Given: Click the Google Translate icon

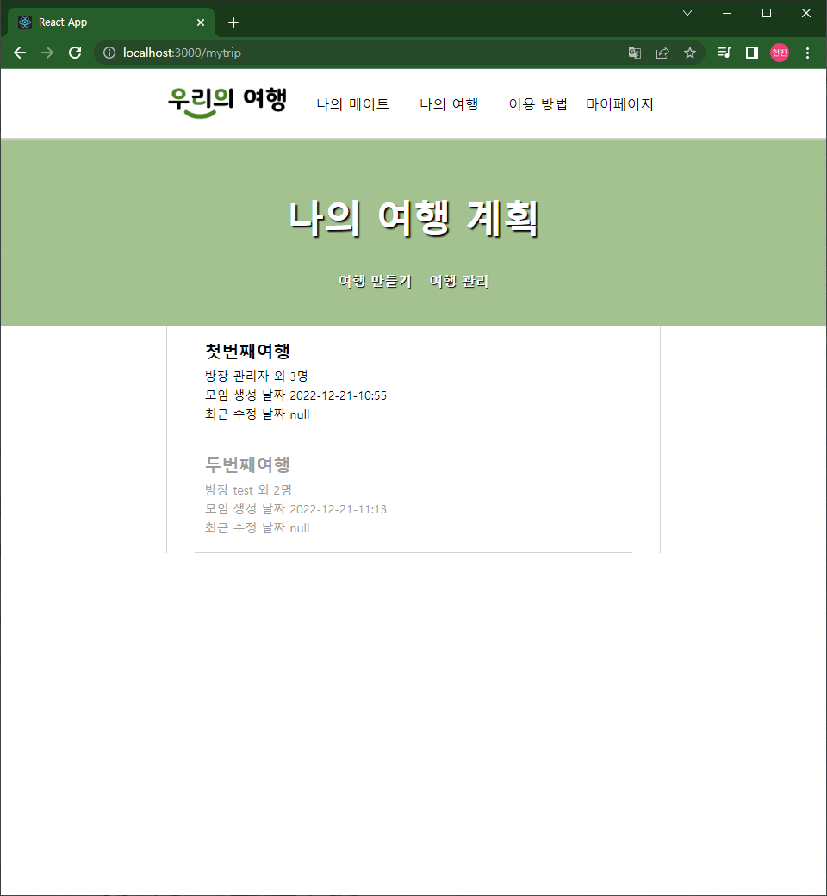Looking at the screenshot, I should [x=634, y=53].
